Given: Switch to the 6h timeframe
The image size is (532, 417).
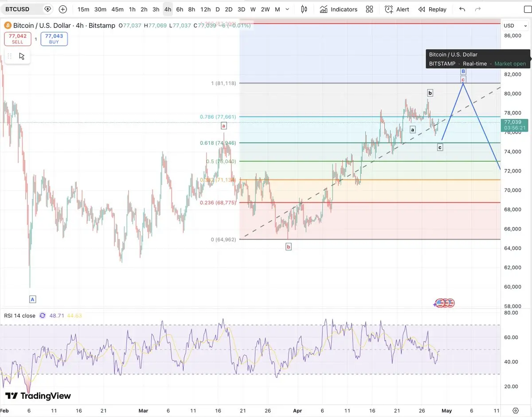Looking at the screenshot, I should click(180, 9).
